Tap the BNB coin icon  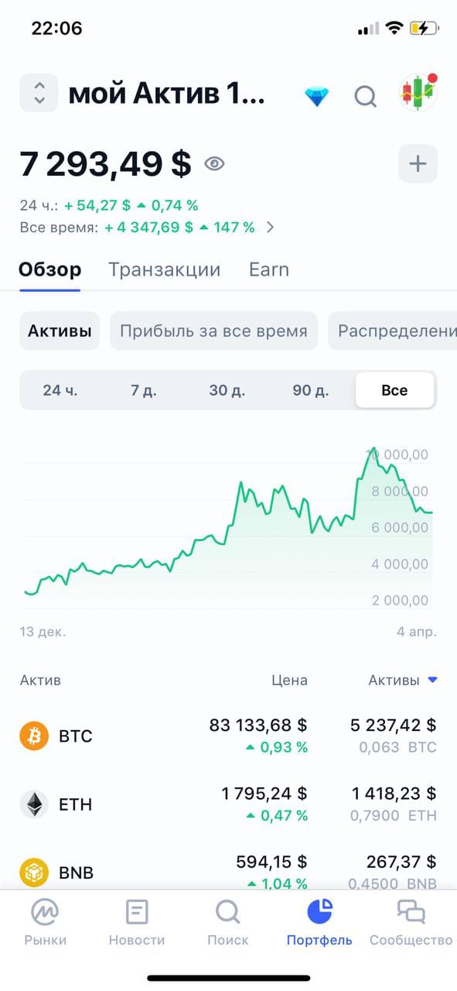pos(34,873)
